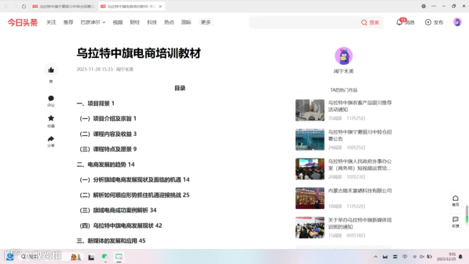Click the text (四) 乌拉特中旗电商发展现状 42
The height and width of the screenshot is (264, 469).
coord(121,225)
